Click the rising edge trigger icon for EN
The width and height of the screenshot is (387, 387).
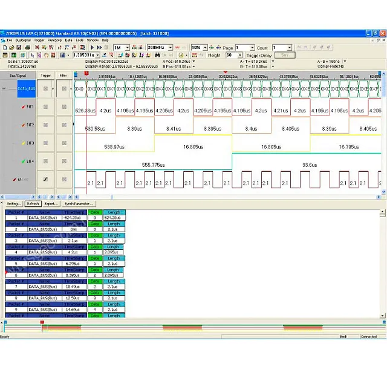(45, 180)
